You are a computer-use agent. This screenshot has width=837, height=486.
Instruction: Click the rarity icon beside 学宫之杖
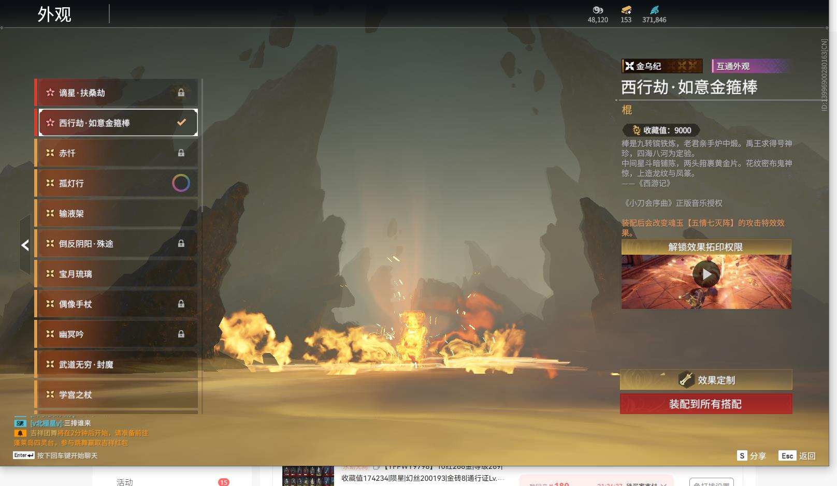[50, 394]
